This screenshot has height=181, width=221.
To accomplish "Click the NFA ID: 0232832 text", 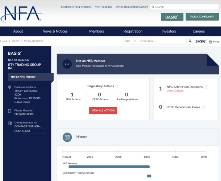I will pos(19,60).
